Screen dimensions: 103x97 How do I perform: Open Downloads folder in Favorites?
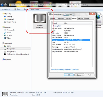[10, 19]
